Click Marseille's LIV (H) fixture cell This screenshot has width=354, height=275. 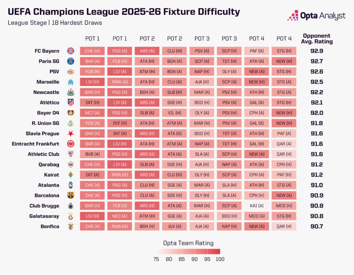[92, 82]
